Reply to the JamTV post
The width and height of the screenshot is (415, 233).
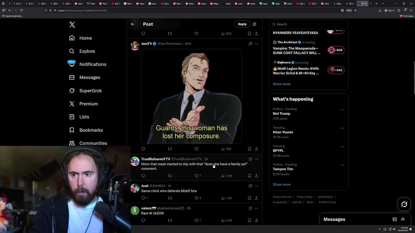(143, 149)
